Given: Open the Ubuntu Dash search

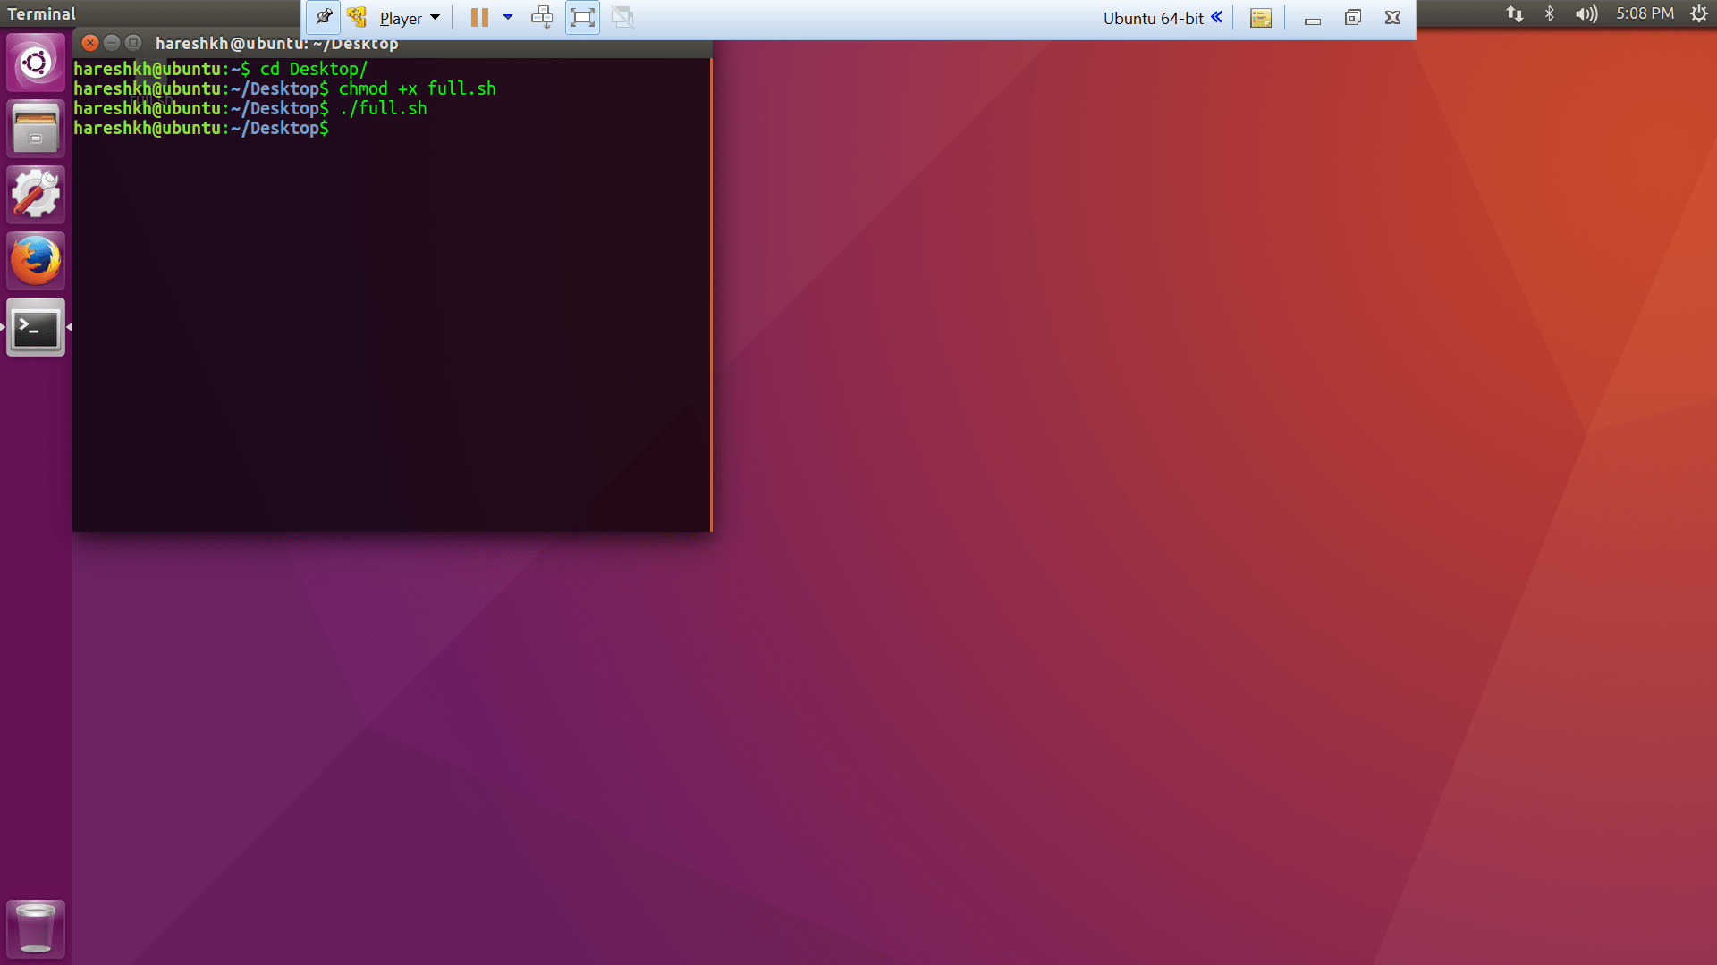Looking at the screenshot, I should (36, 62).
